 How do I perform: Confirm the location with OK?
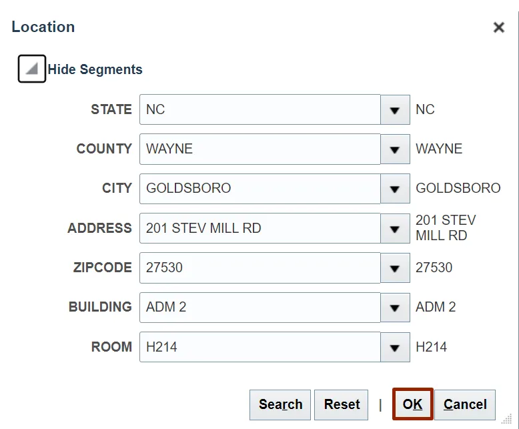(x=413, y=405)
